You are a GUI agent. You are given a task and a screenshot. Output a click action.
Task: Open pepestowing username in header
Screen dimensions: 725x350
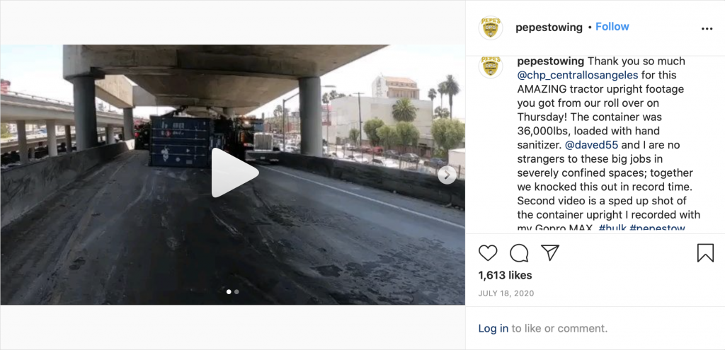[549, 28]
